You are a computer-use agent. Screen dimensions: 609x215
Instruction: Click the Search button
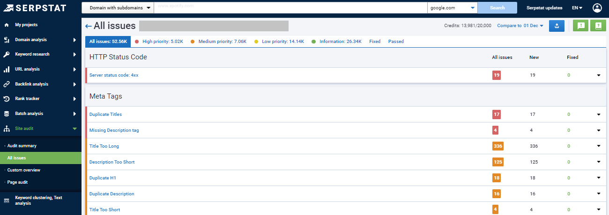click(x=498, y=7)
